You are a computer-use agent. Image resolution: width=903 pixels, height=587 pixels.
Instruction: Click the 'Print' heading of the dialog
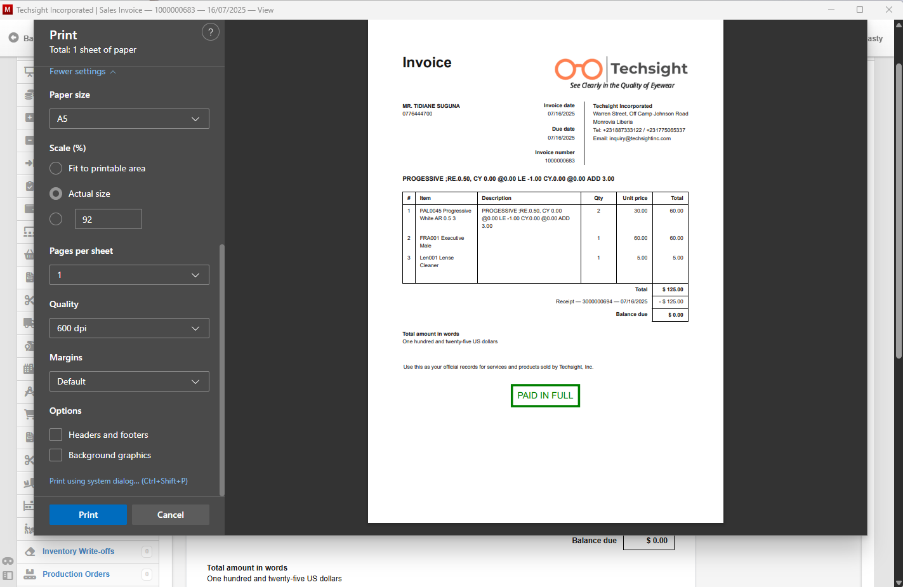(63, 35)
